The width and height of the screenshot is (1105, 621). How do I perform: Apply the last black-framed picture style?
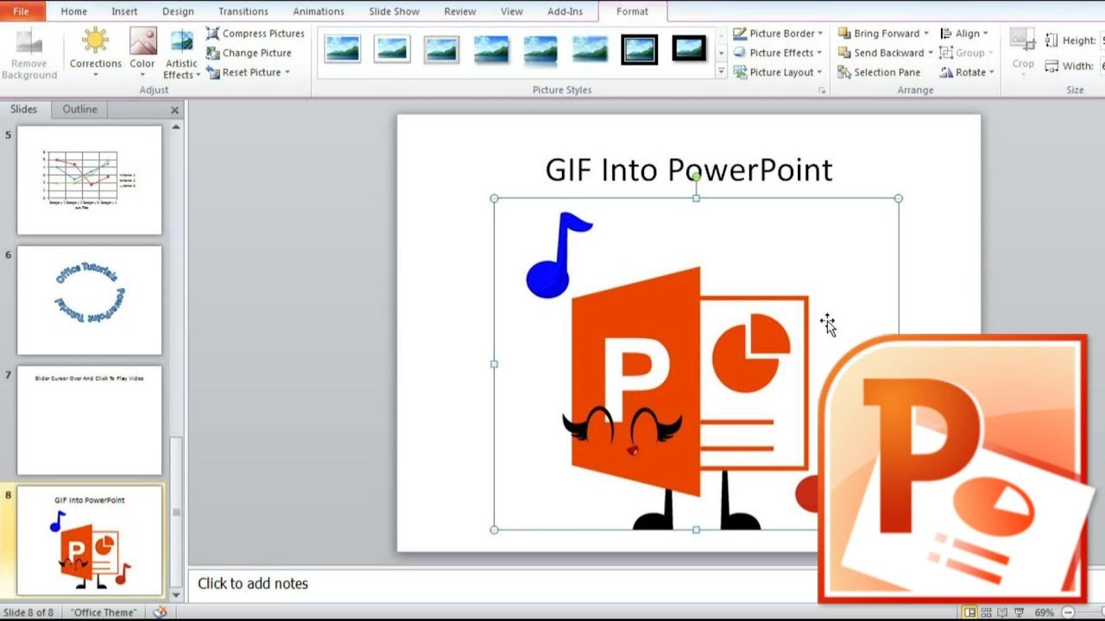click(x=689, y=49)
